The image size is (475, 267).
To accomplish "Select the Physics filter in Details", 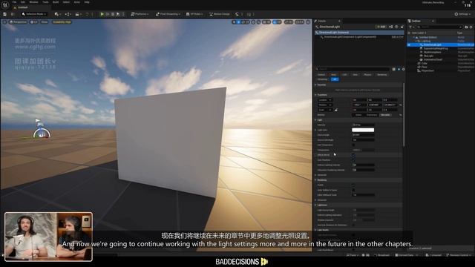I will point(367,74).
